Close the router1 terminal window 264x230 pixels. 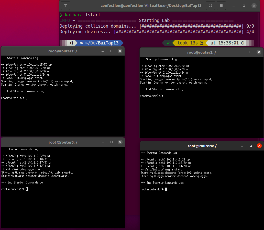point(120,51)
